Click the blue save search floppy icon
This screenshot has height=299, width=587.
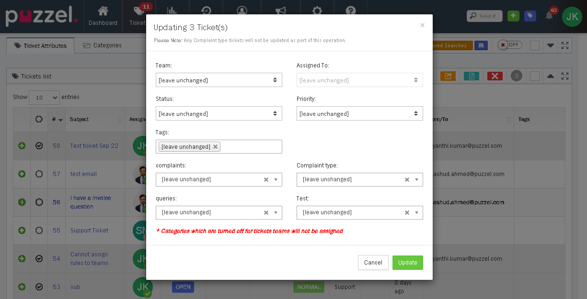click(481, 45)
